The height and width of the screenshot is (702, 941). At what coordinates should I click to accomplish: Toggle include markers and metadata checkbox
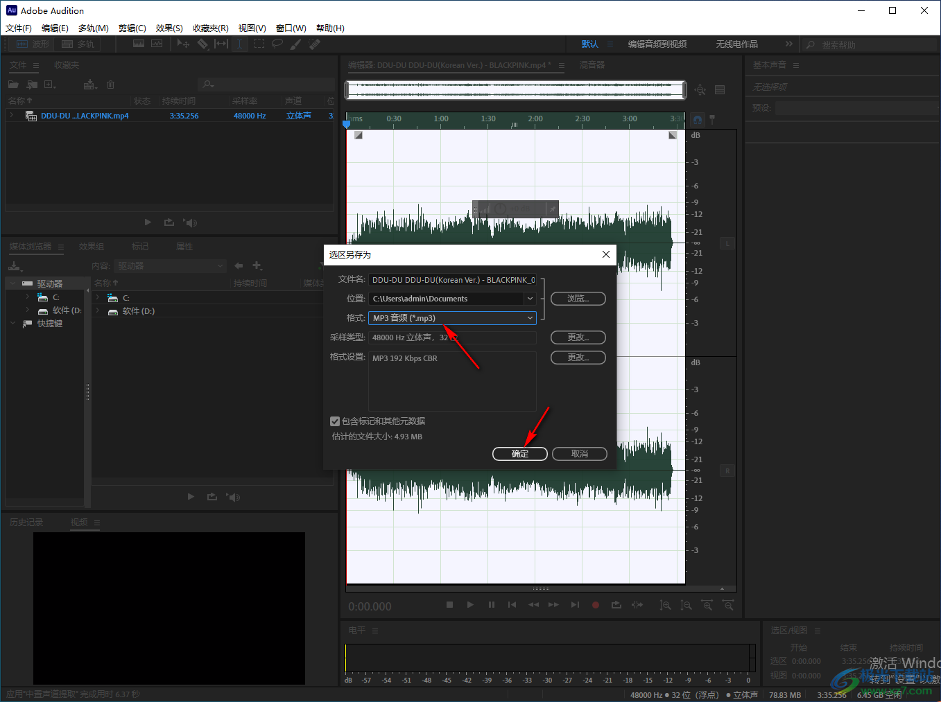(x=335, y=421)
